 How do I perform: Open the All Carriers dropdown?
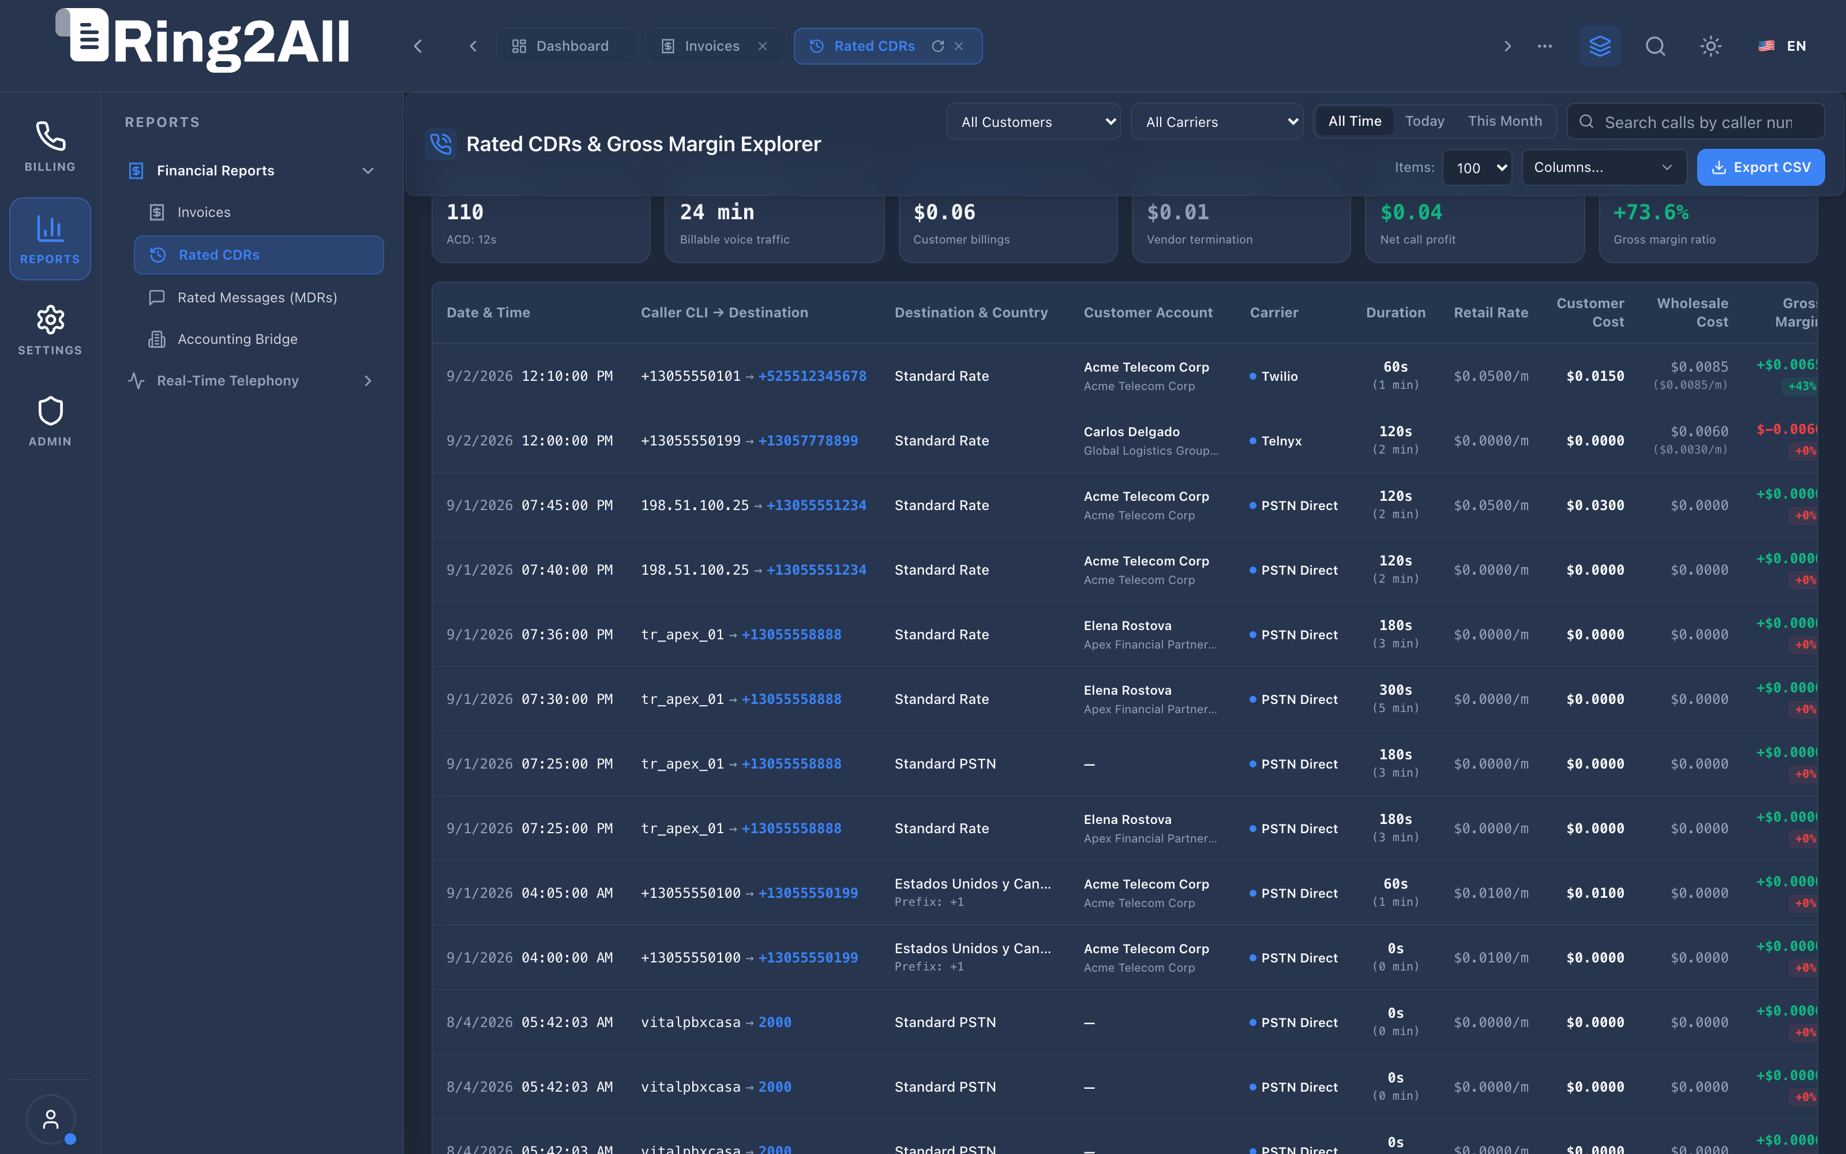point(1217,122)
